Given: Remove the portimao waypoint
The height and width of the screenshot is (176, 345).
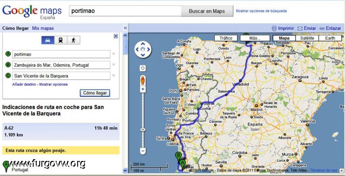Looking at the screenshot, I should [x=113, y=53].
